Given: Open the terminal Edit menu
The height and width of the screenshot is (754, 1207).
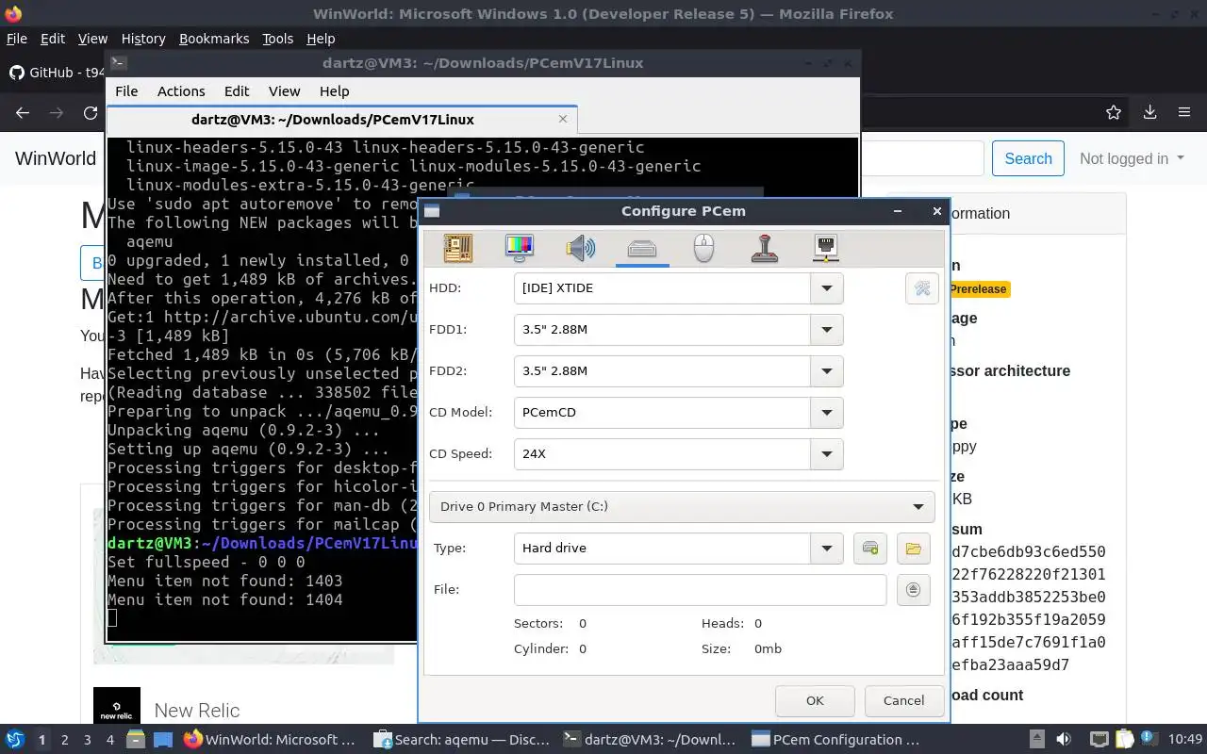Looking at the screenshot, I should (x=237, y=91).
